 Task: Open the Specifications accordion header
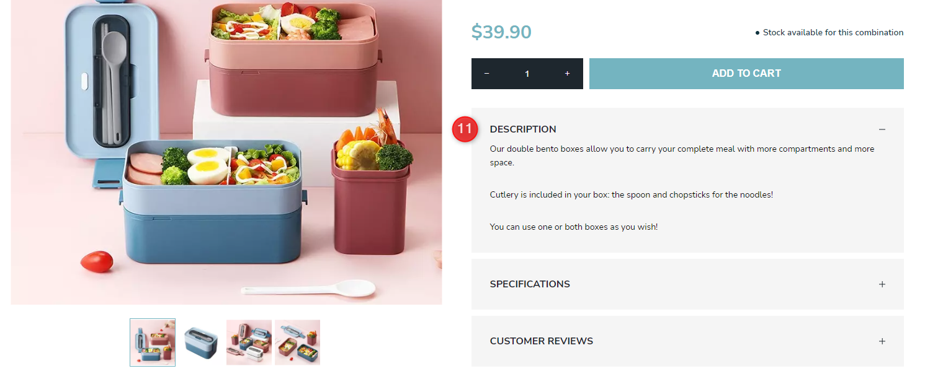tap(687, 284)
